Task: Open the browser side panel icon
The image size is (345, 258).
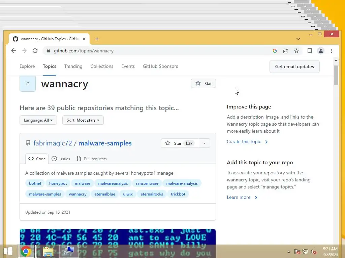Action: 310,51
